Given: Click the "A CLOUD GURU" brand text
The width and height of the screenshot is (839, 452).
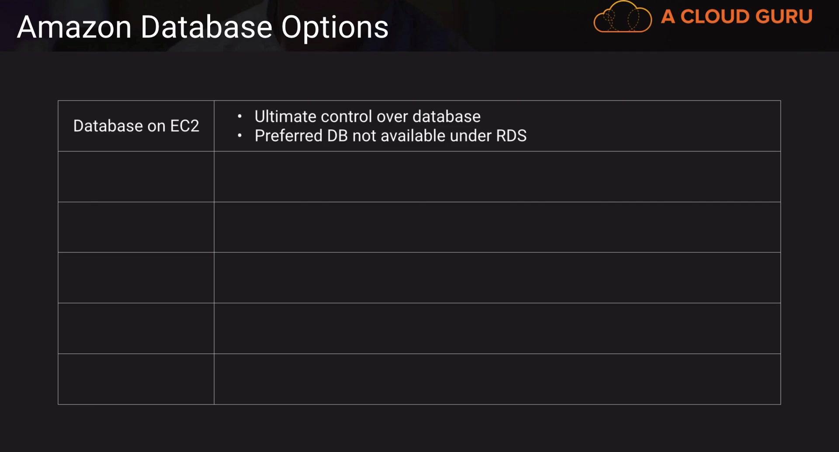Looking at the screenshot, I should tap(736, 17).
